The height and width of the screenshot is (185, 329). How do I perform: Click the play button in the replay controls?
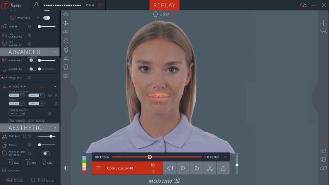183,168
